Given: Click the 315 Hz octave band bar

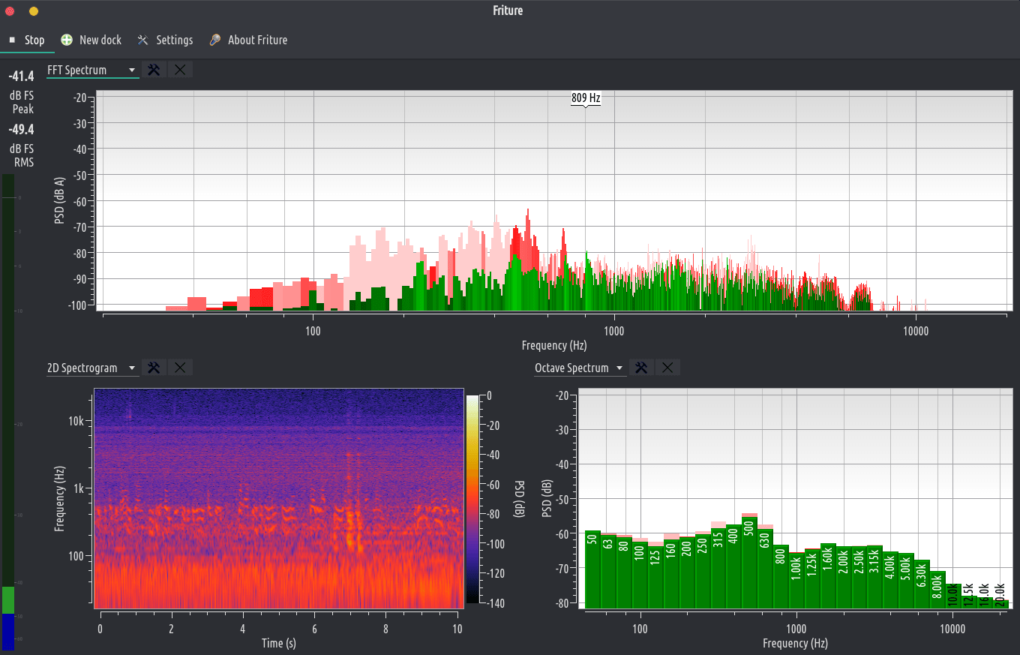Looking at the screenshot, I should (x=718, y=567).
